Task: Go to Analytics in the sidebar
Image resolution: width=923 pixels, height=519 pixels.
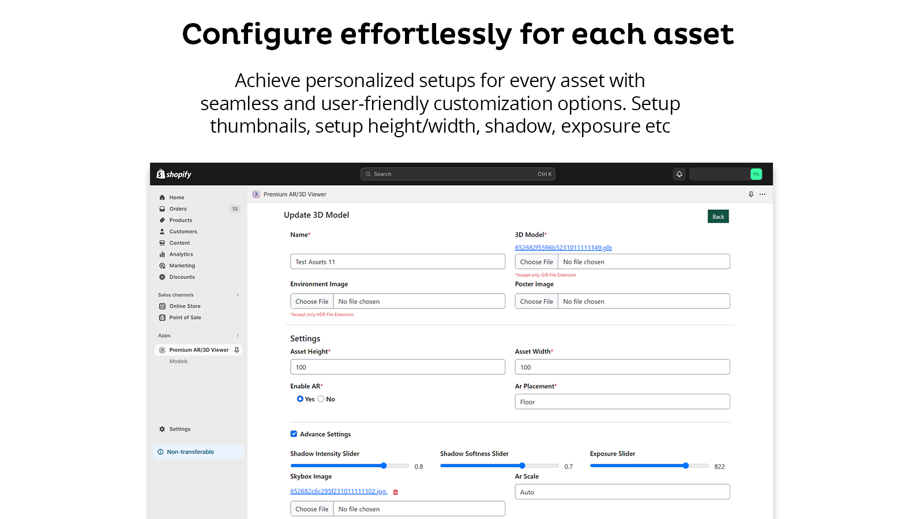Action: coord(181,254)
